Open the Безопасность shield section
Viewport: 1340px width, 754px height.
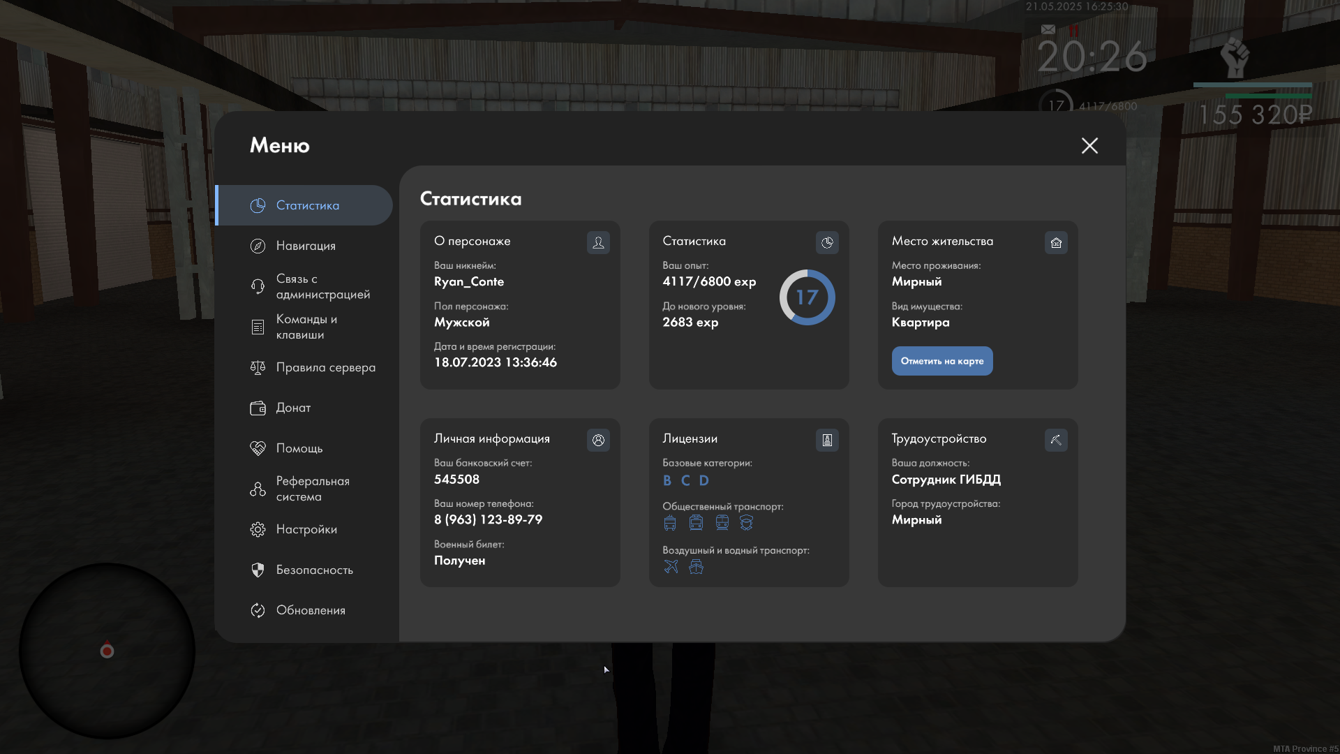point(313,570)
